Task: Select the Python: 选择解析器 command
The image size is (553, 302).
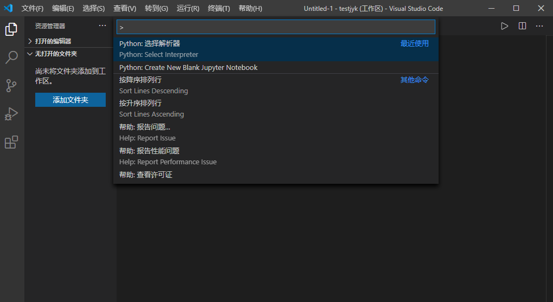Action: coord(276,49)
